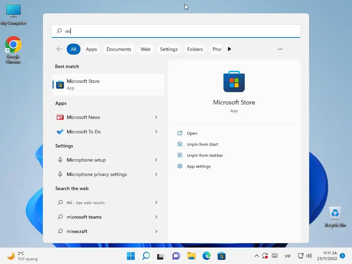This screenshot has width=352, height=264.
Task: Select the My Computer desktop icon
Action: 13,14
